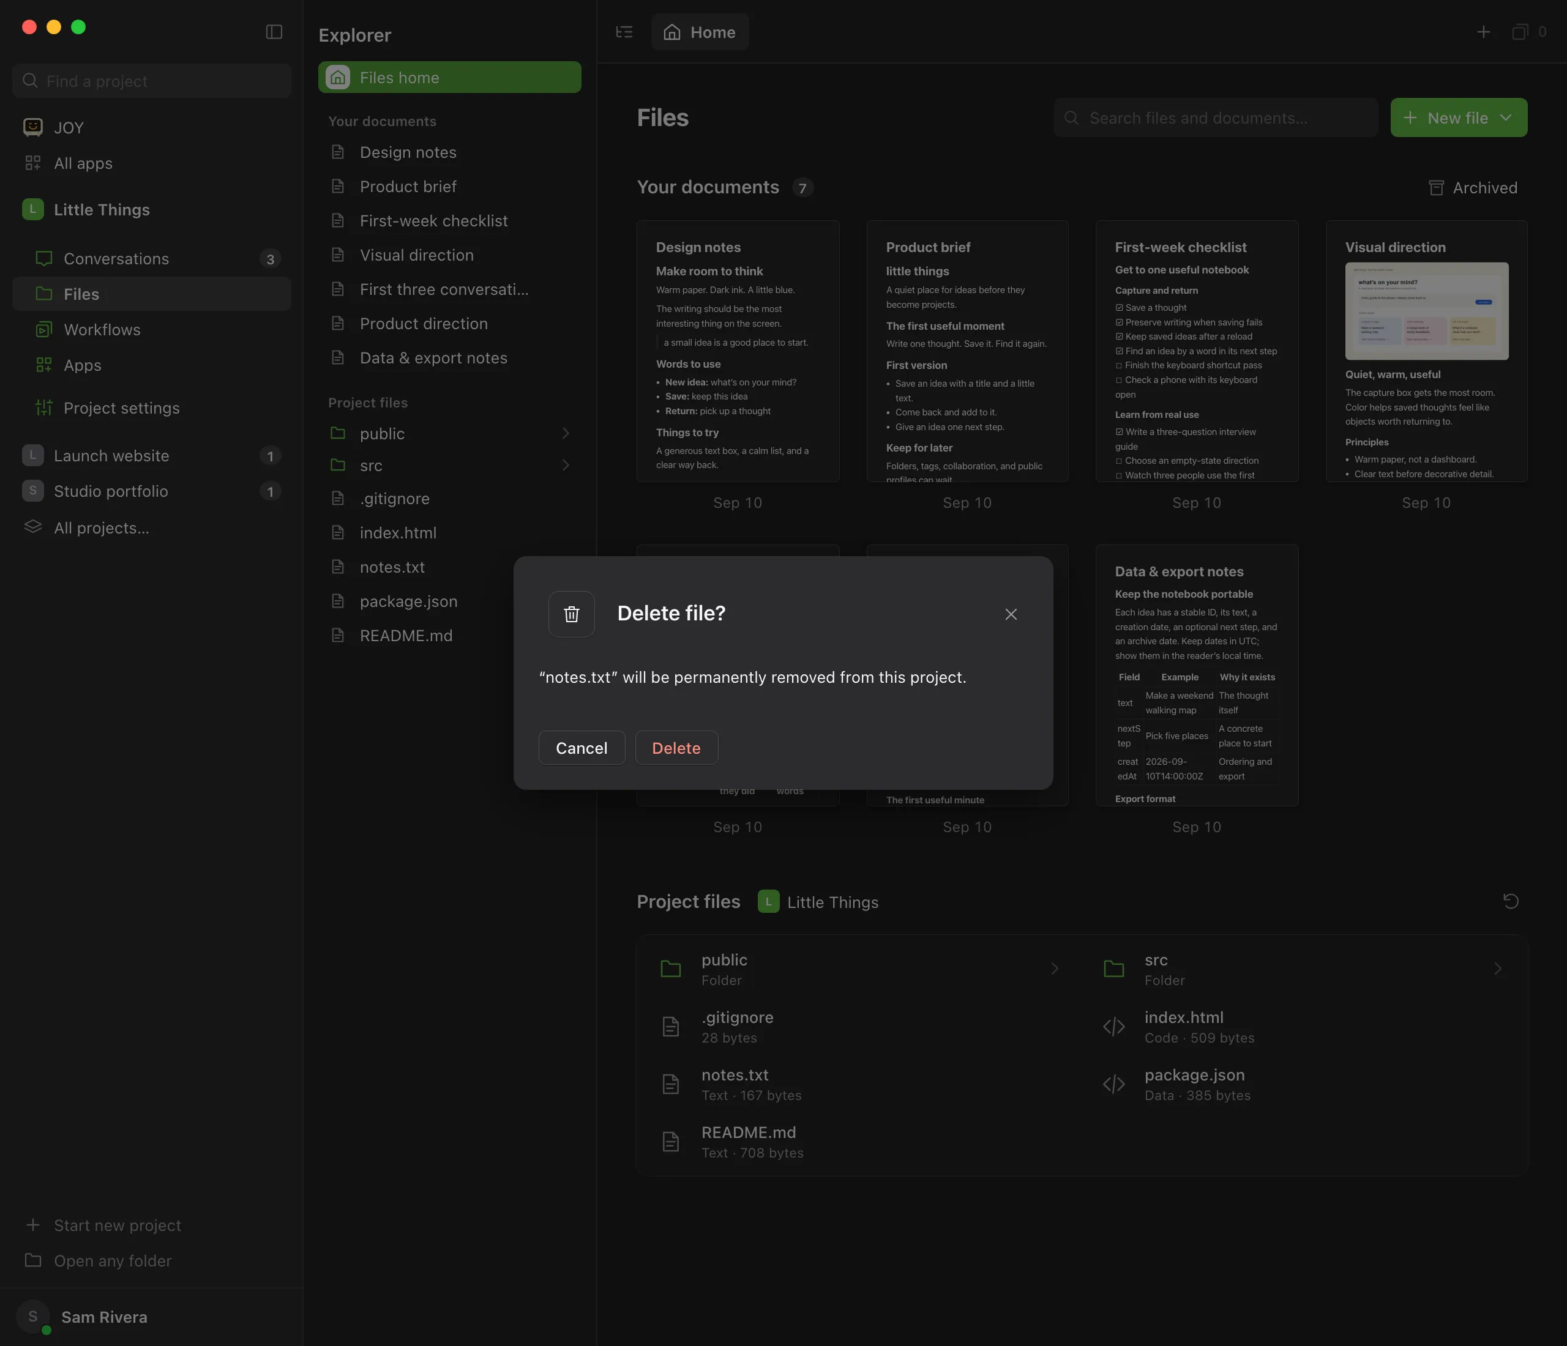
Task: Select the Home tab
Action: click(x=700, y=32)
